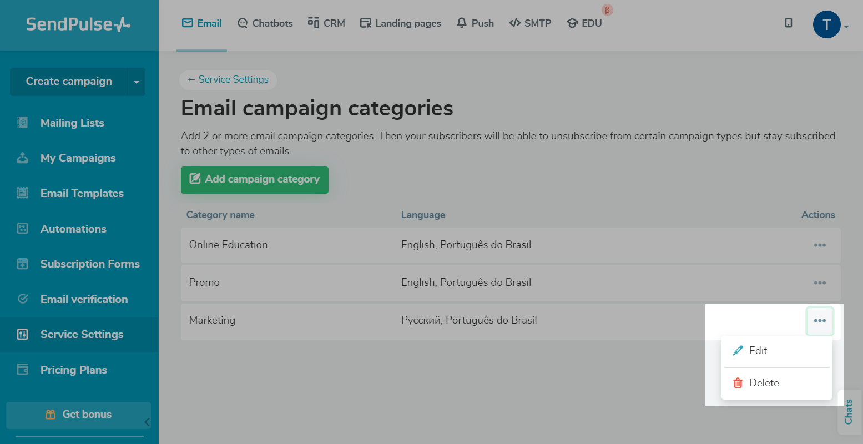Expand the Create campaign dropdown arrow
The width and height of the screenshot is (863, 444).
[137, 82]
